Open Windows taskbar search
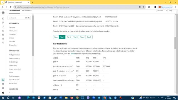Viewport: 178px width, 100px height. pyautogui.click(x=8, y=98)
